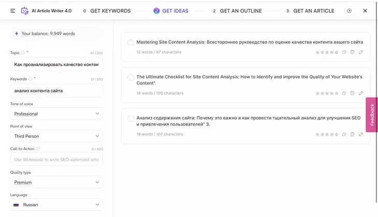Click the Topic input field
Image resolution: width=378 pixels, height=217 pixels.
[x=56, y=64]
